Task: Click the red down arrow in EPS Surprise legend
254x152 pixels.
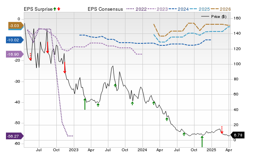Action: [59, 9]
